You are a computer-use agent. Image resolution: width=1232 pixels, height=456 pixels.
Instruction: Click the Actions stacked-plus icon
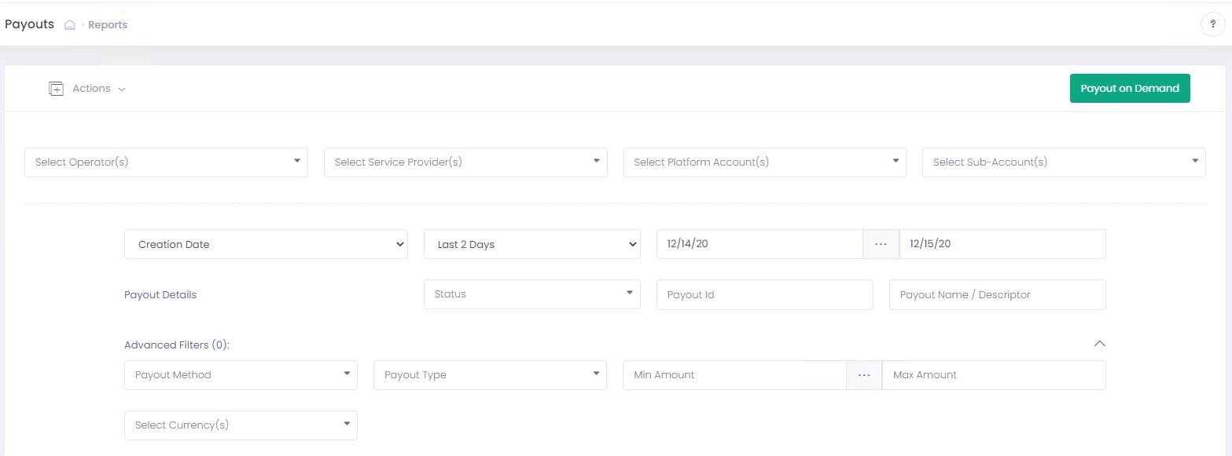click(56, 89)
